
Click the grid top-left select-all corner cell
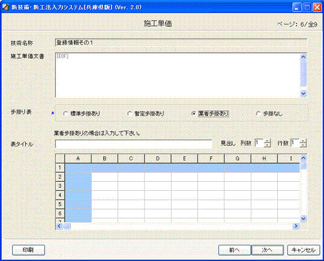[60, 158]
